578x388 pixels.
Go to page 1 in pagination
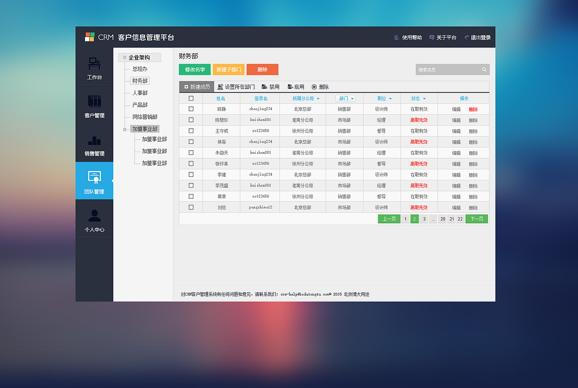pyautogui.click(x=406, y=219)
